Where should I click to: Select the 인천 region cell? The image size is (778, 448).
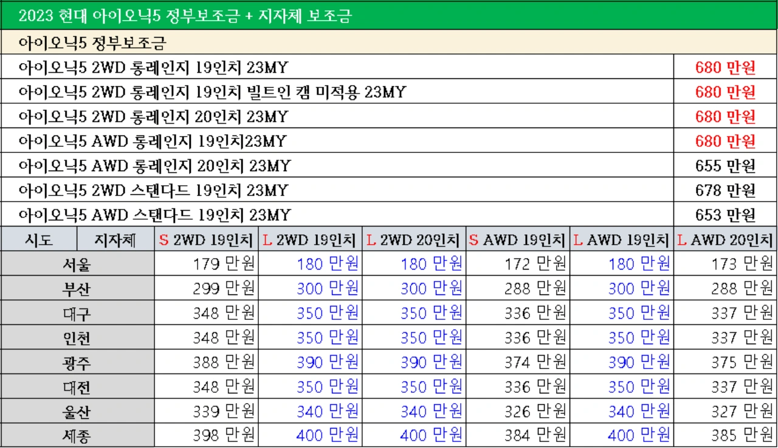click(x=77, y=338)
